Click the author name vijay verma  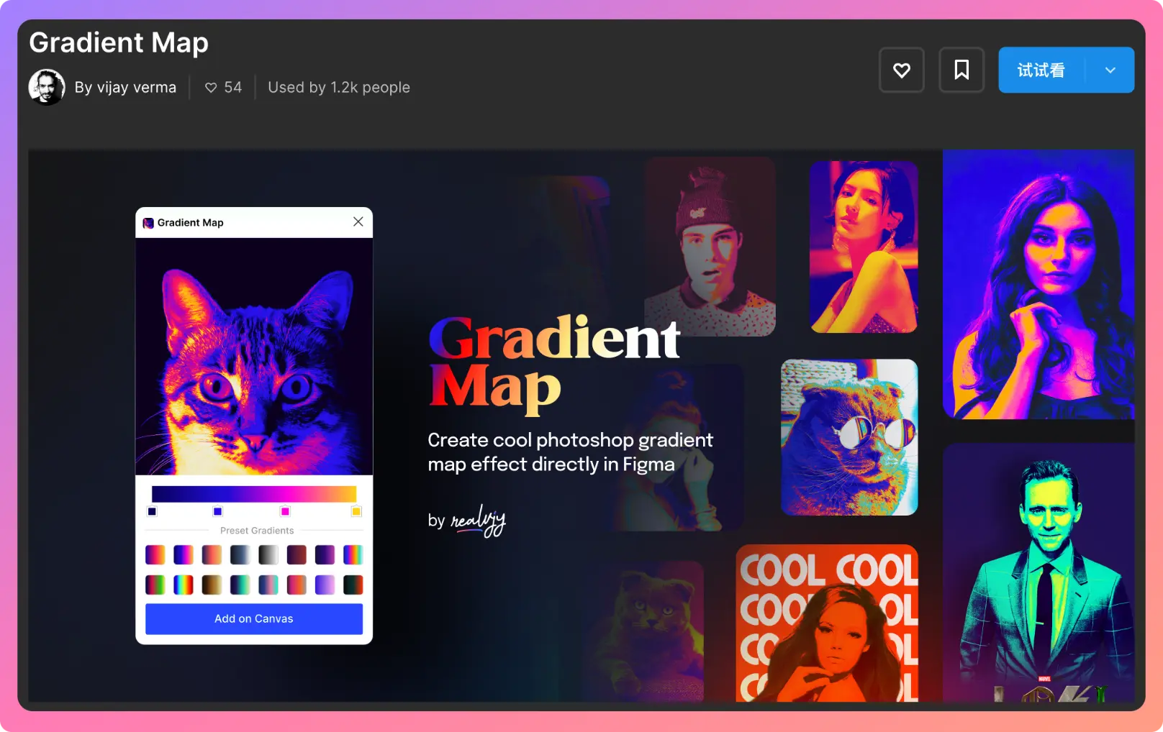tap(125, 87)
